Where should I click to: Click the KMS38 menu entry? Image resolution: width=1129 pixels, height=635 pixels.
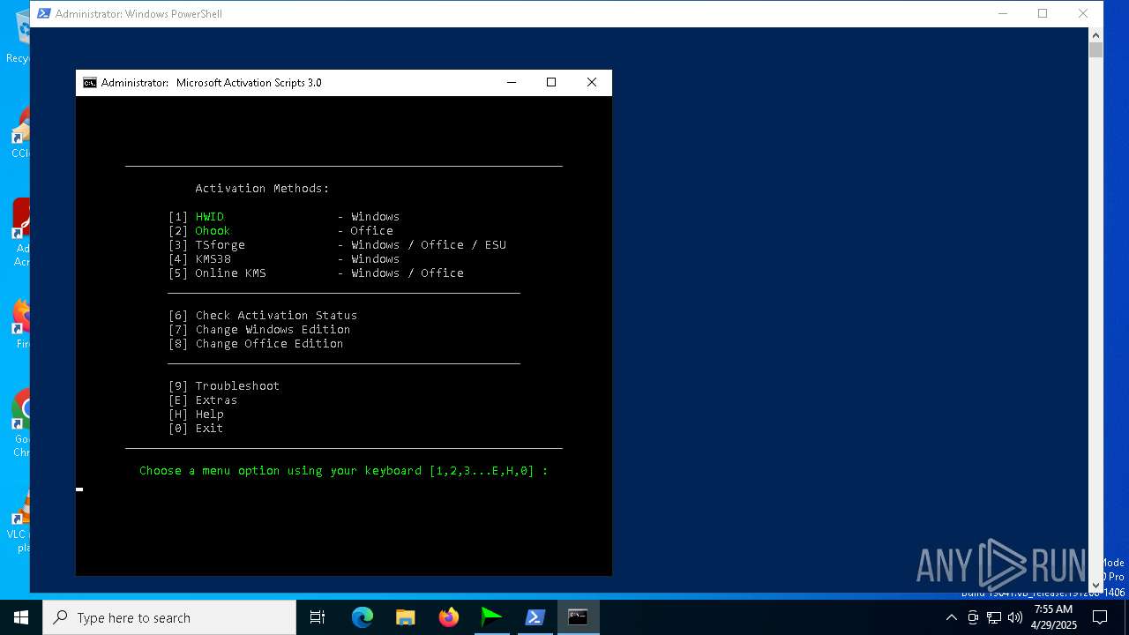284,258
